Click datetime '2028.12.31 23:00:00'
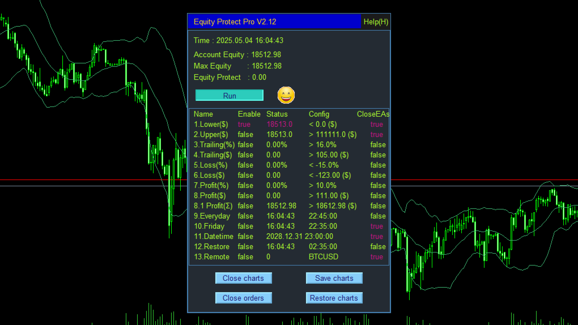 click(300, 237)
